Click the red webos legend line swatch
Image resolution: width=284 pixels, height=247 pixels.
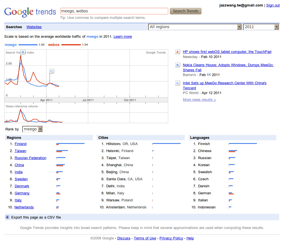point(71,45)
